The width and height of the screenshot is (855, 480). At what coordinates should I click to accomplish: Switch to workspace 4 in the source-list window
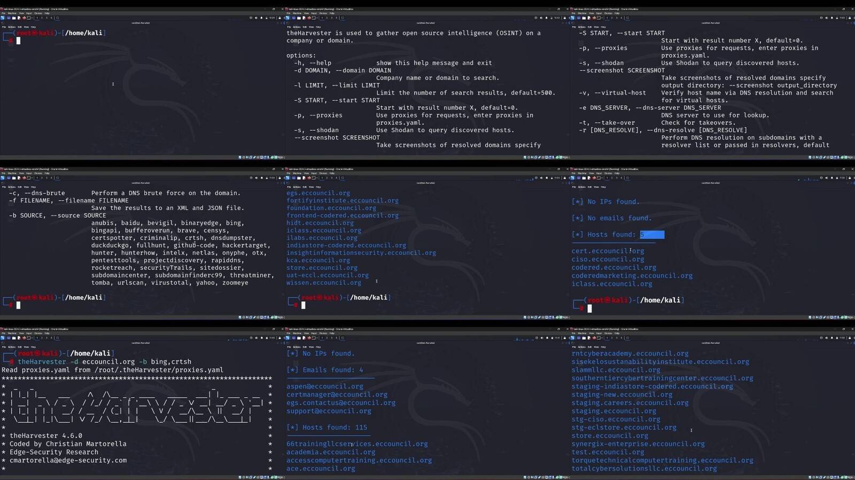(x=51, y=178)
